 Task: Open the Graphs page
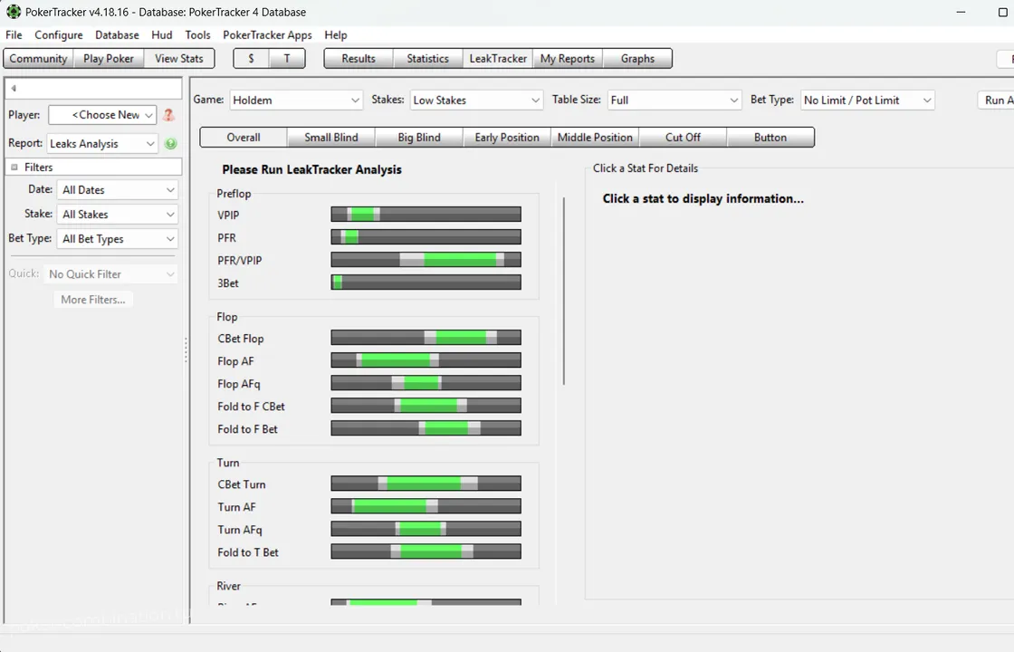[x=637, y=59]
